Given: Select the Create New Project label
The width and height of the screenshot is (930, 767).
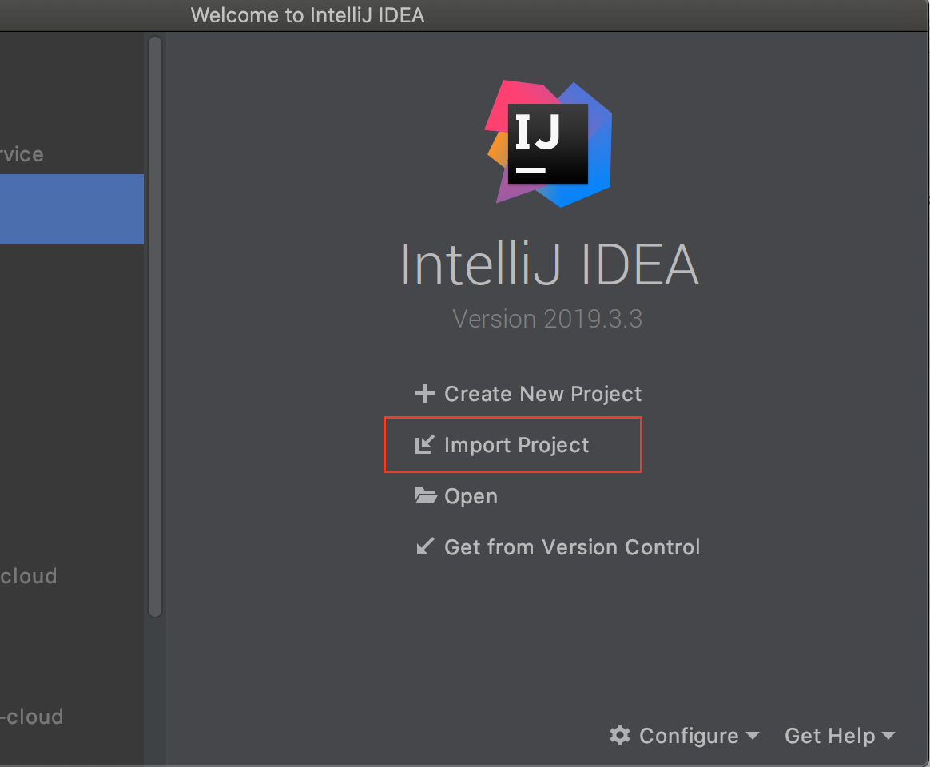Looking at the screenshot, I should point(542,394).
